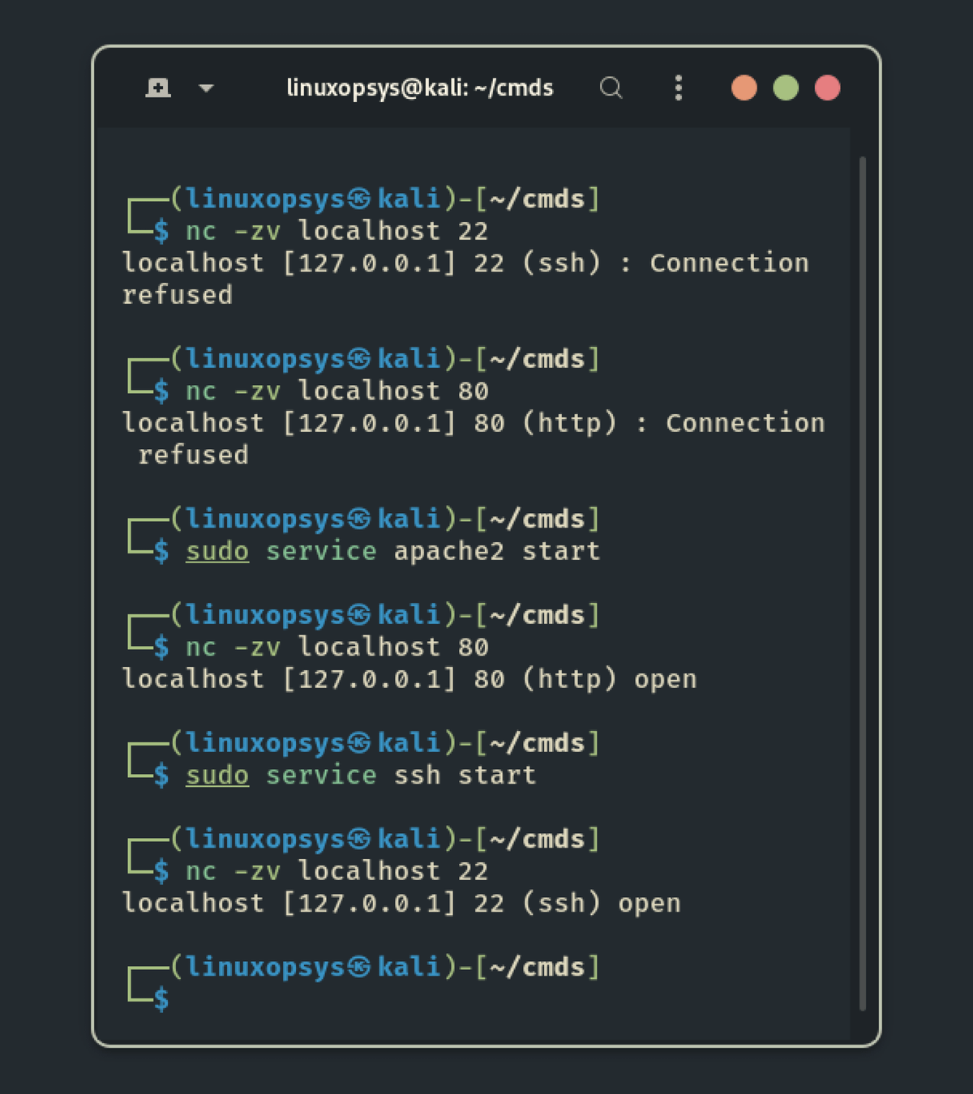Click the vertical scrollbar of the terminal
Screen dimensions: 973x1094
coord(862,583)
